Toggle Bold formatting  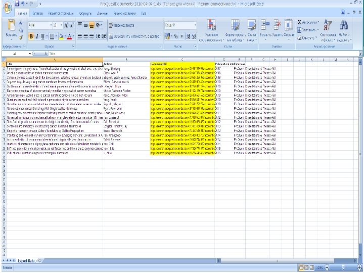[31, 36]
